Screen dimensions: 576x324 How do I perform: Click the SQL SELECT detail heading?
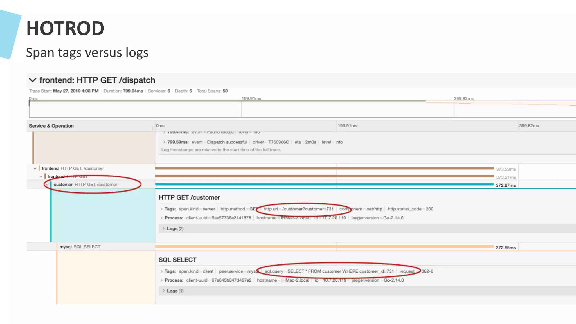pos(177,260)
